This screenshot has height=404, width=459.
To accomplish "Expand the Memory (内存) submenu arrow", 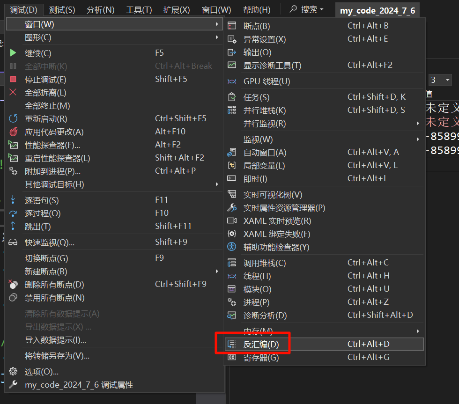I will (418, 331).
